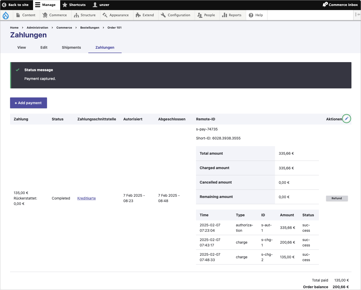
Task: Click the Shortcuts star icon
Action: [x=65, y=5]
